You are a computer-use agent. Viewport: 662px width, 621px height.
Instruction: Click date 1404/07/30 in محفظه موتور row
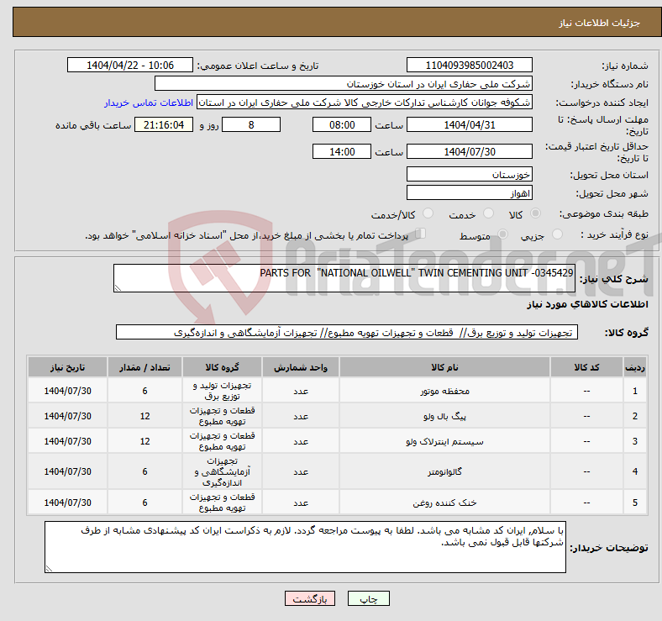click(67, 391)
